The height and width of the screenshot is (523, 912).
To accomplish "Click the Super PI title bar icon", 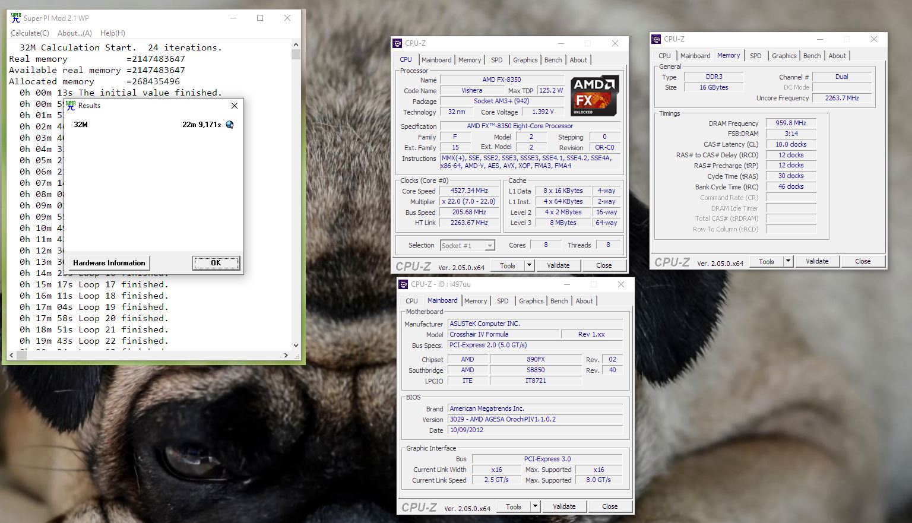I will click(15, 18).
